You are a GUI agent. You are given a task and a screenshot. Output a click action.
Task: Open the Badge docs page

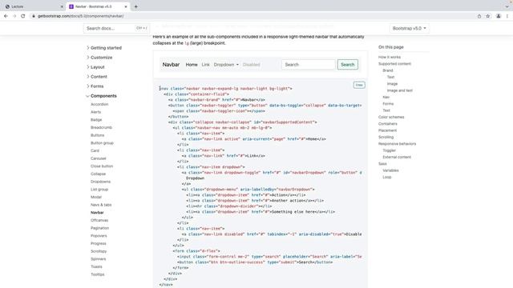point(96,120)
